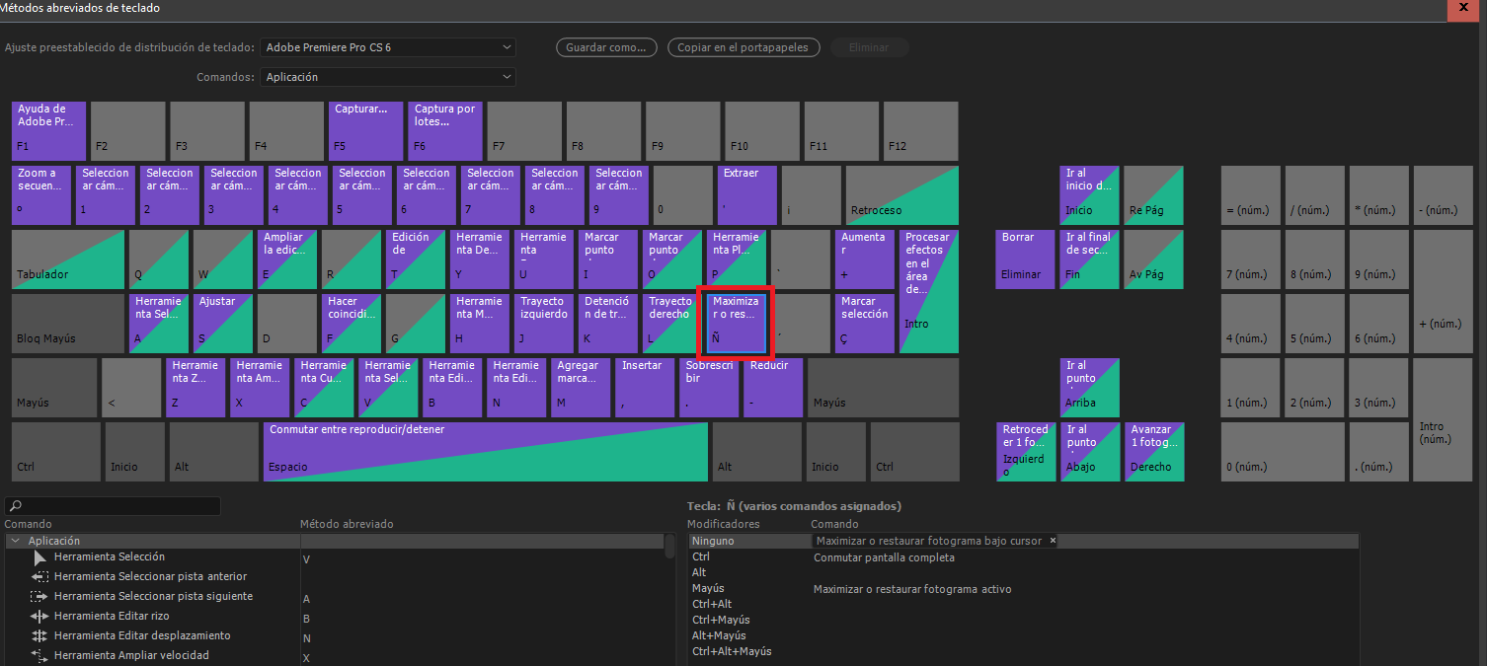Click the T key Edición de

pyautogui.click(x=415, y=259)
